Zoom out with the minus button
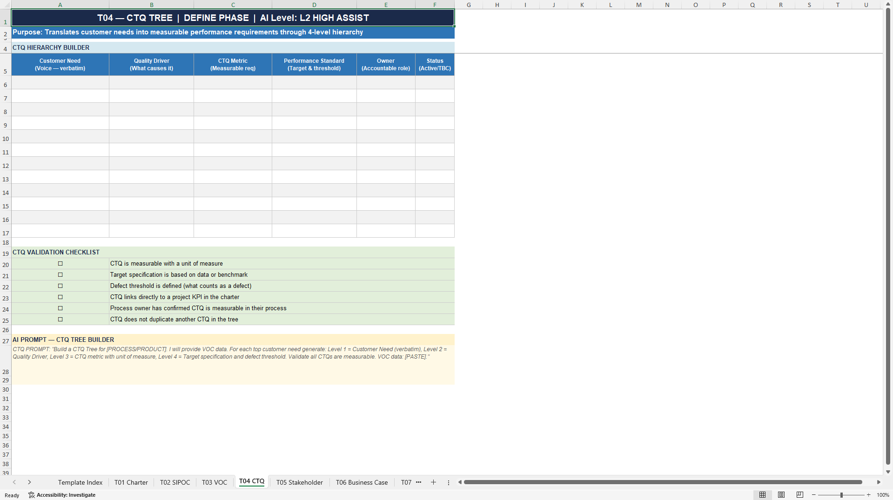The image size is (893, 500). tap(814, 495)
